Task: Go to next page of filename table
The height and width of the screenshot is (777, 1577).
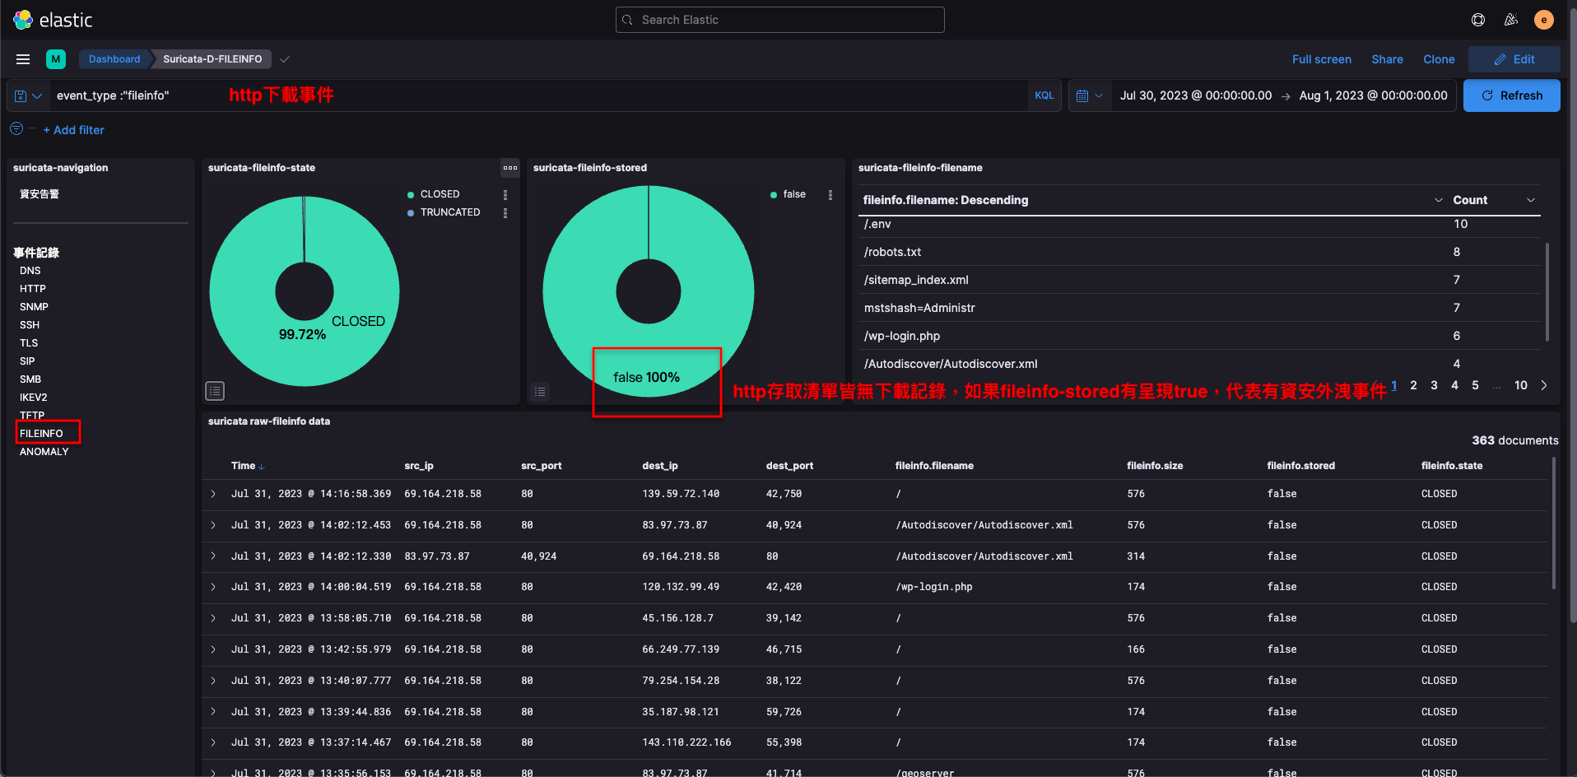Action: pos(1544,385)
